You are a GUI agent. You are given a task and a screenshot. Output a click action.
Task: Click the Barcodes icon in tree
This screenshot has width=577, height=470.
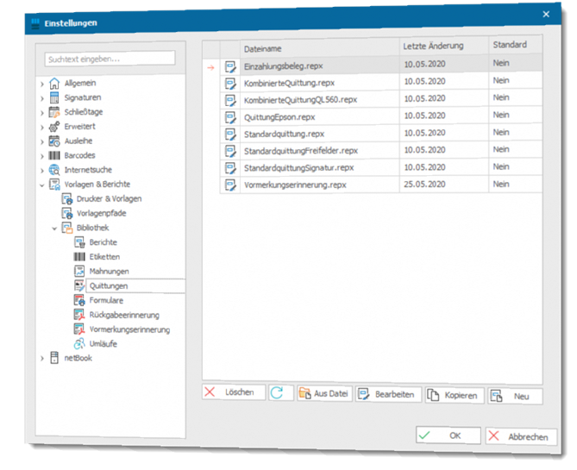54,155
